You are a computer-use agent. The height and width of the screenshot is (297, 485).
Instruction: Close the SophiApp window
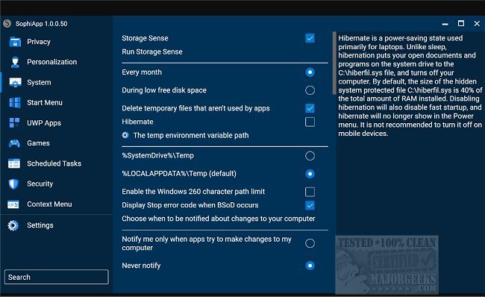coord(477,24)
